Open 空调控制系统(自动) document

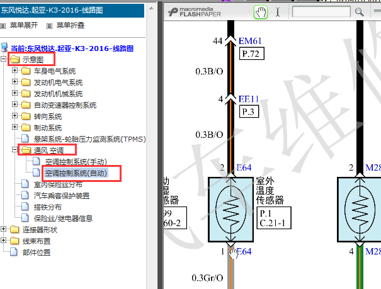(x=76, y=173)
